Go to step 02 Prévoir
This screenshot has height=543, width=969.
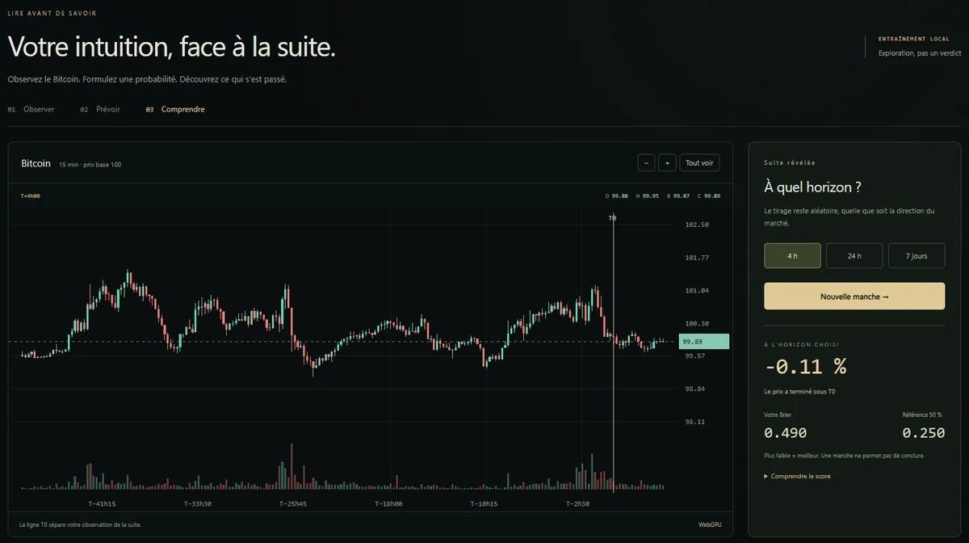(x=100, y=109)
